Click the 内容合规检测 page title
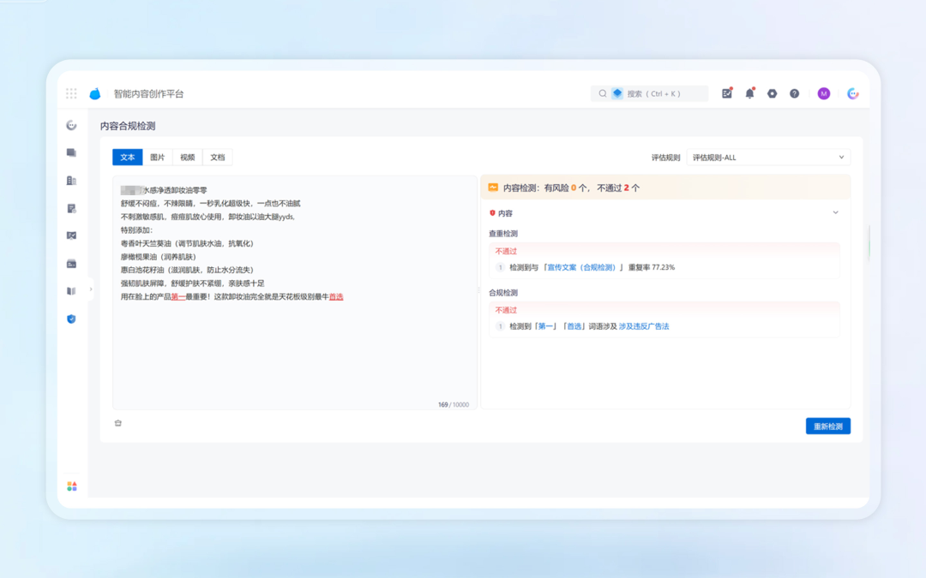 128,126
